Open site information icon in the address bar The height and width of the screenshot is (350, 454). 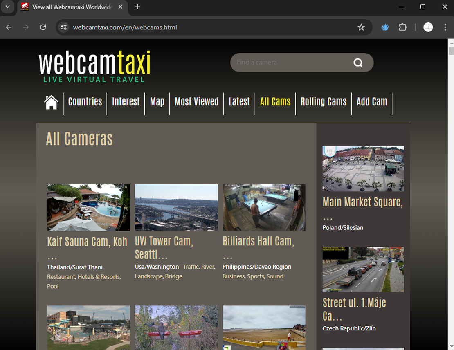(63, 27)
